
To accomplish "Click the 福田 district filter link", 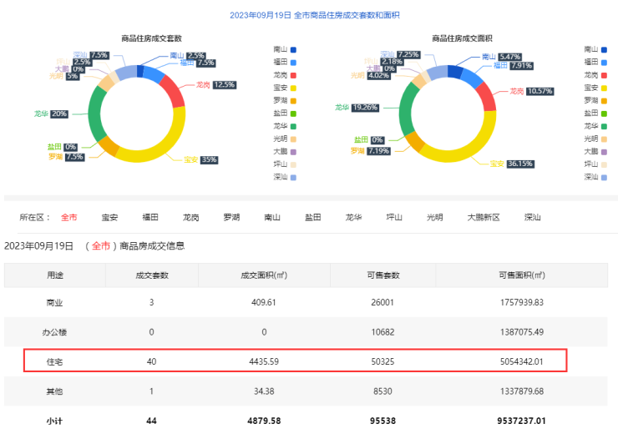I will 150,217.
